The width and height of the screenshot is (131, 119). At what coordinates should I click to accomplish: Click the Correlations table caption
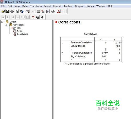91,34
